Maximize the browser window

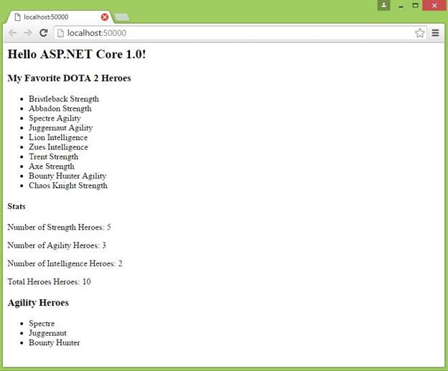pyautogui.click(x=416, y=6)
